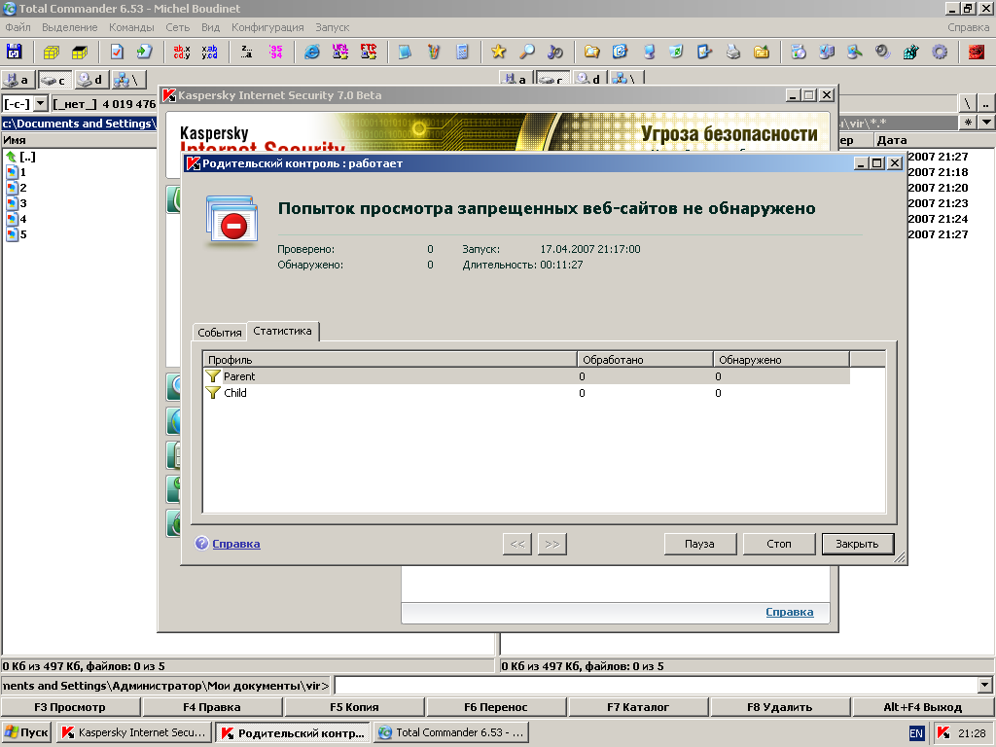Click the 'z...a' reverse order icon
The height and width of the screenshot is (747, 996).
[x=246, y=52]
